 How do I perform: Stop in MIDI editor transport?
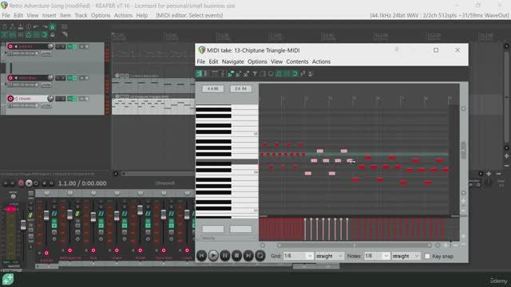click(x=236, y=256)
